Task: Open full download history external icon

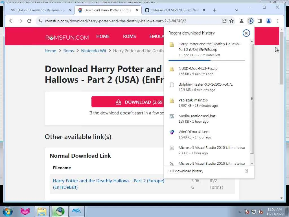Action: click(246, 171)
